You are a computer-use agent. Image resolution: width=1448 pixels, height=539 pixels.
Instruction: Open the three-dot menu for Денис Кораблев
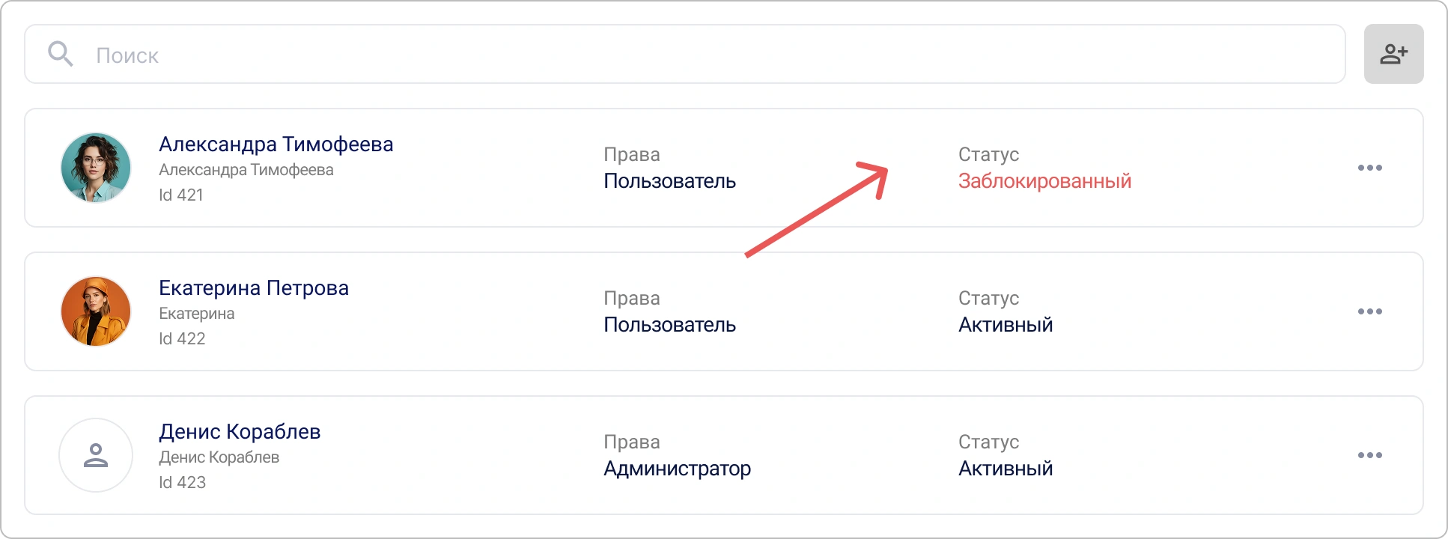(x=1370, y=455)
